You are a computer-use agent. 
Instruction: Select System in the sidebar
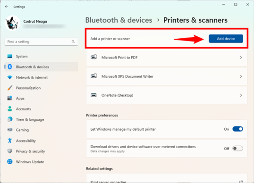(x=41, y=56)
